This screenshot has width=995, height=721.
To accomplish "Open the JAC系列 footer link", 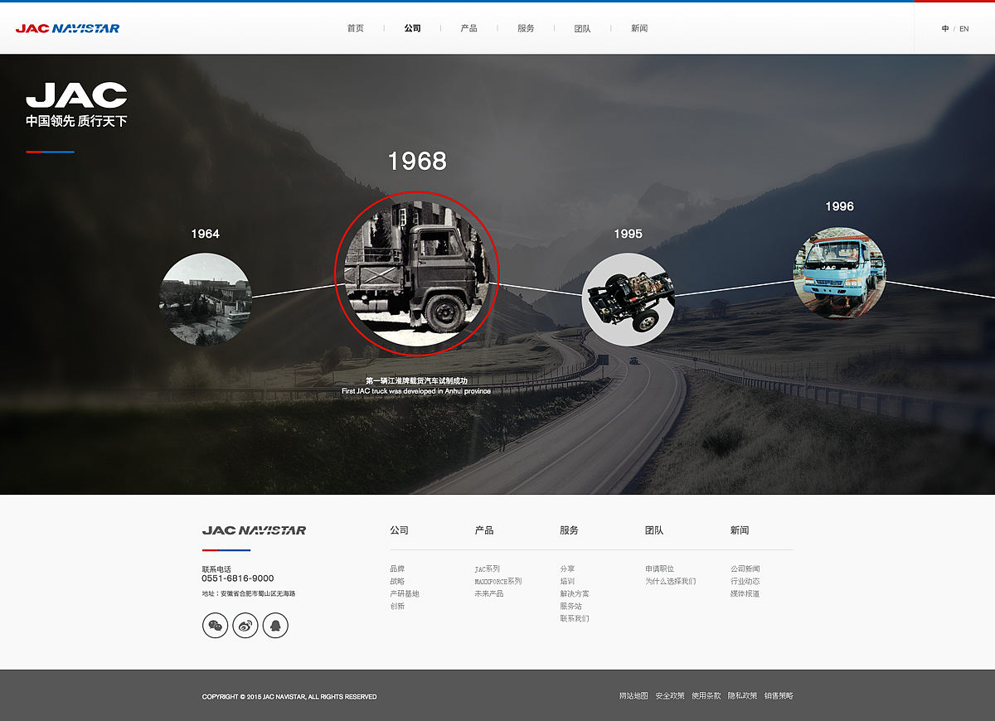I will point(488,569).
